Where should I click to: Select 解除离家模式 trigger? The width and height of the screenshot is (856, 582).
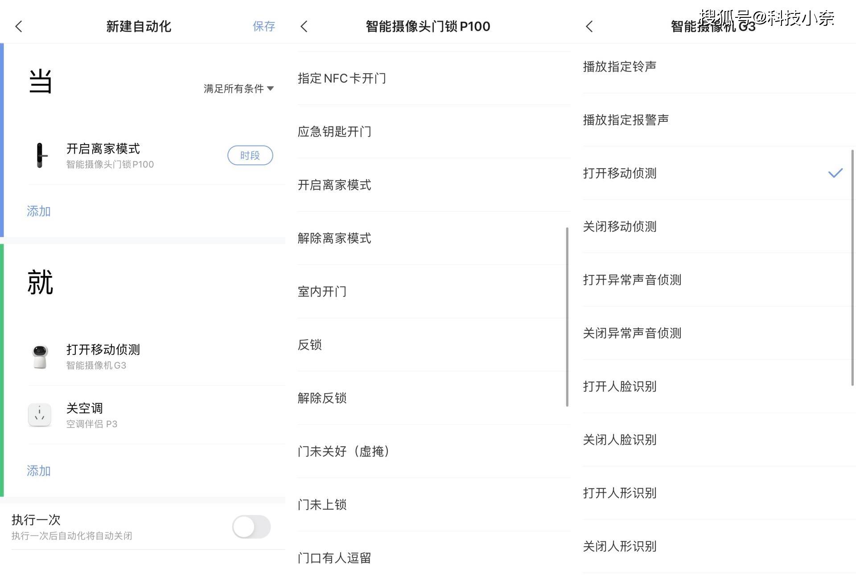[x=434, y=238]
